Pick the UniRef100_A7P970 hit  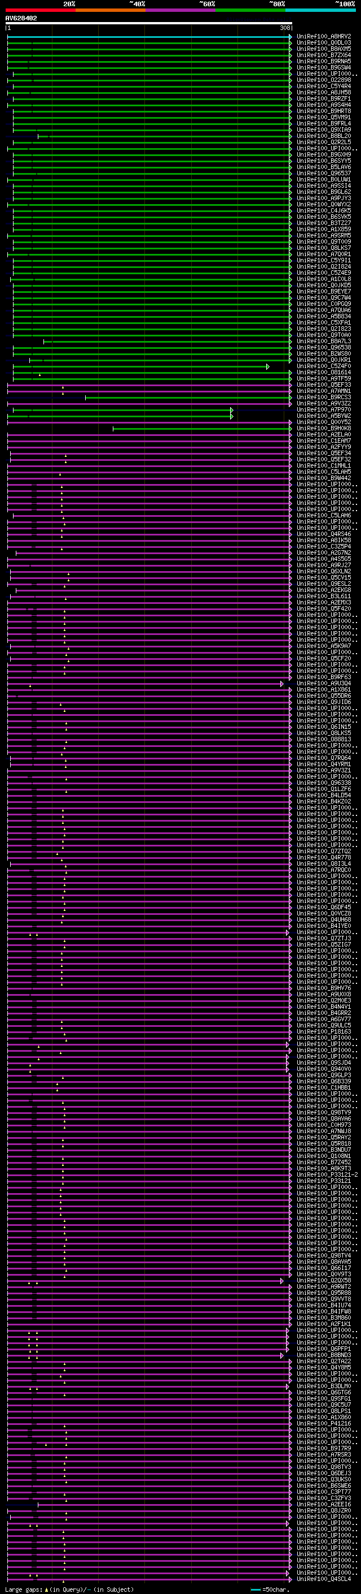324,409
